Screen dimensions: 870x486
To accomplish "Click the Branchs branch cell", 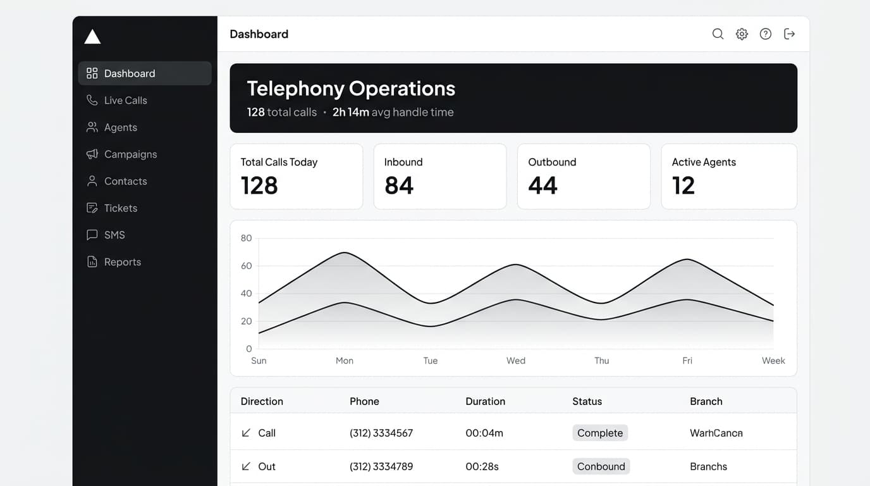I will pyautogui.click(x=708, y=466).
